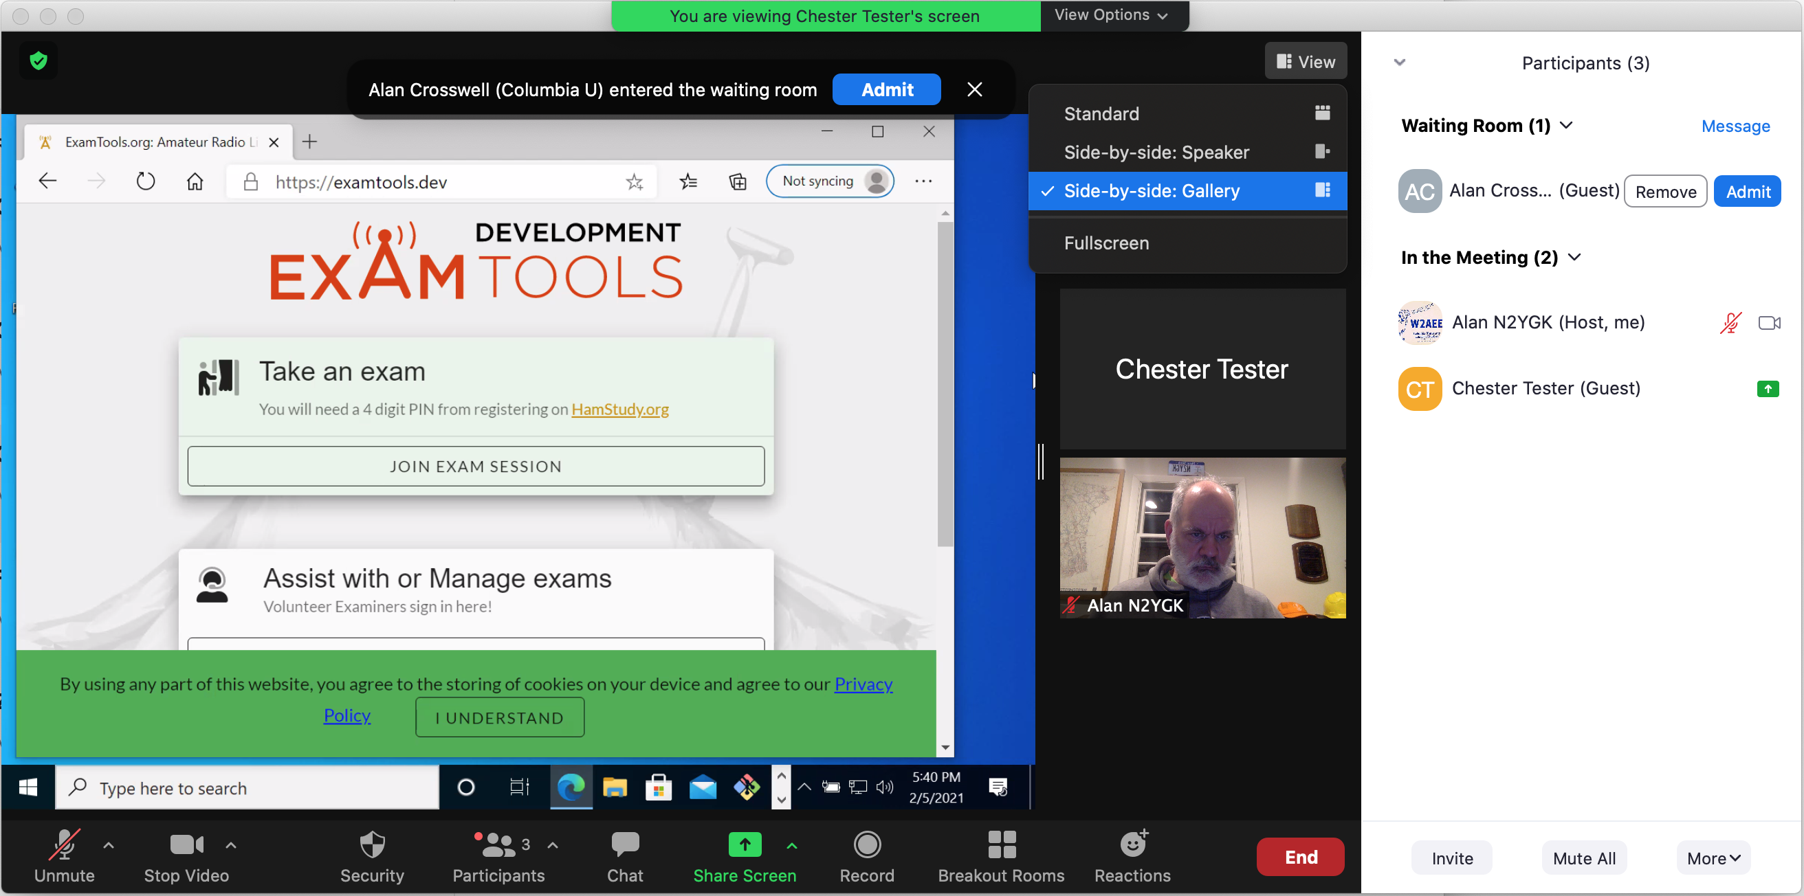Screen dimensions: 1804x896
Task: Open the Reactions smiley icon
Action: click(1132, 845)
